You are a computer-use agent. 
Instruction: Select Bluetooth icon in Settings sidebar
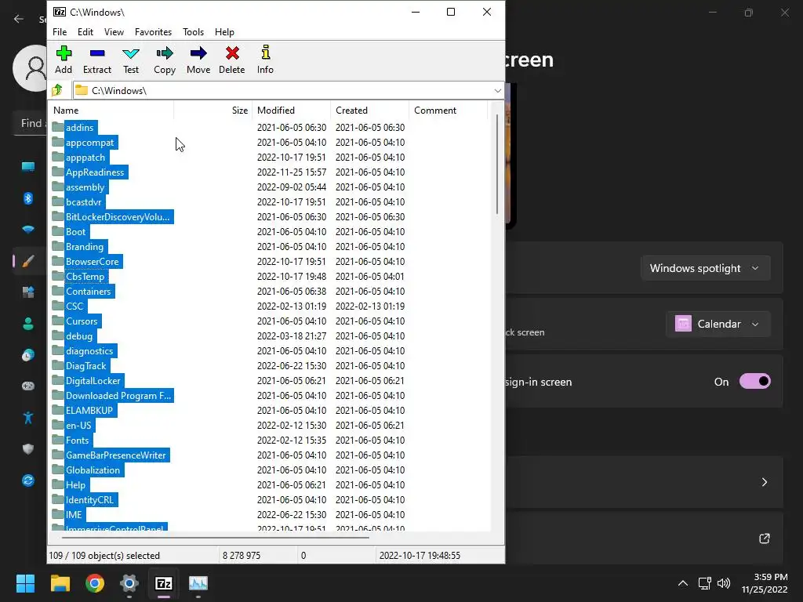coord(28,198)
